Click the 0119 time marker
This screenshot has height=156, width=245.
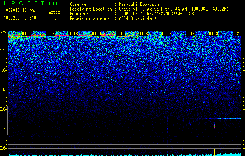point(213,34)
